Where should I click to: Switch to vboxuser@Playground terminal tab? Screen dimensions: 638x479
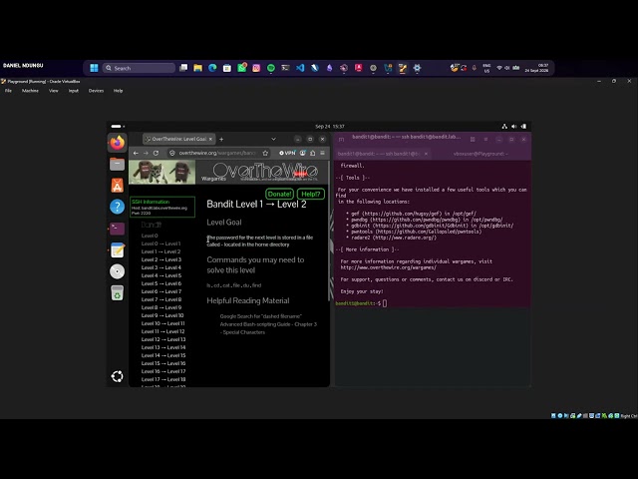coord(480,154)
